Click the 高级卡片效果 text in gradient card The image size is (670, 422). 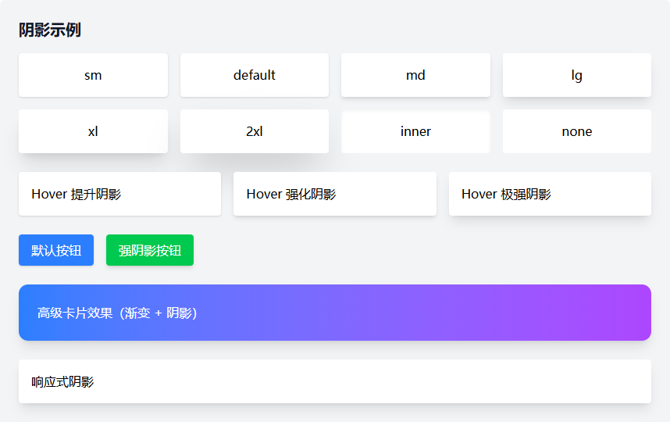[x=117, y=313]
